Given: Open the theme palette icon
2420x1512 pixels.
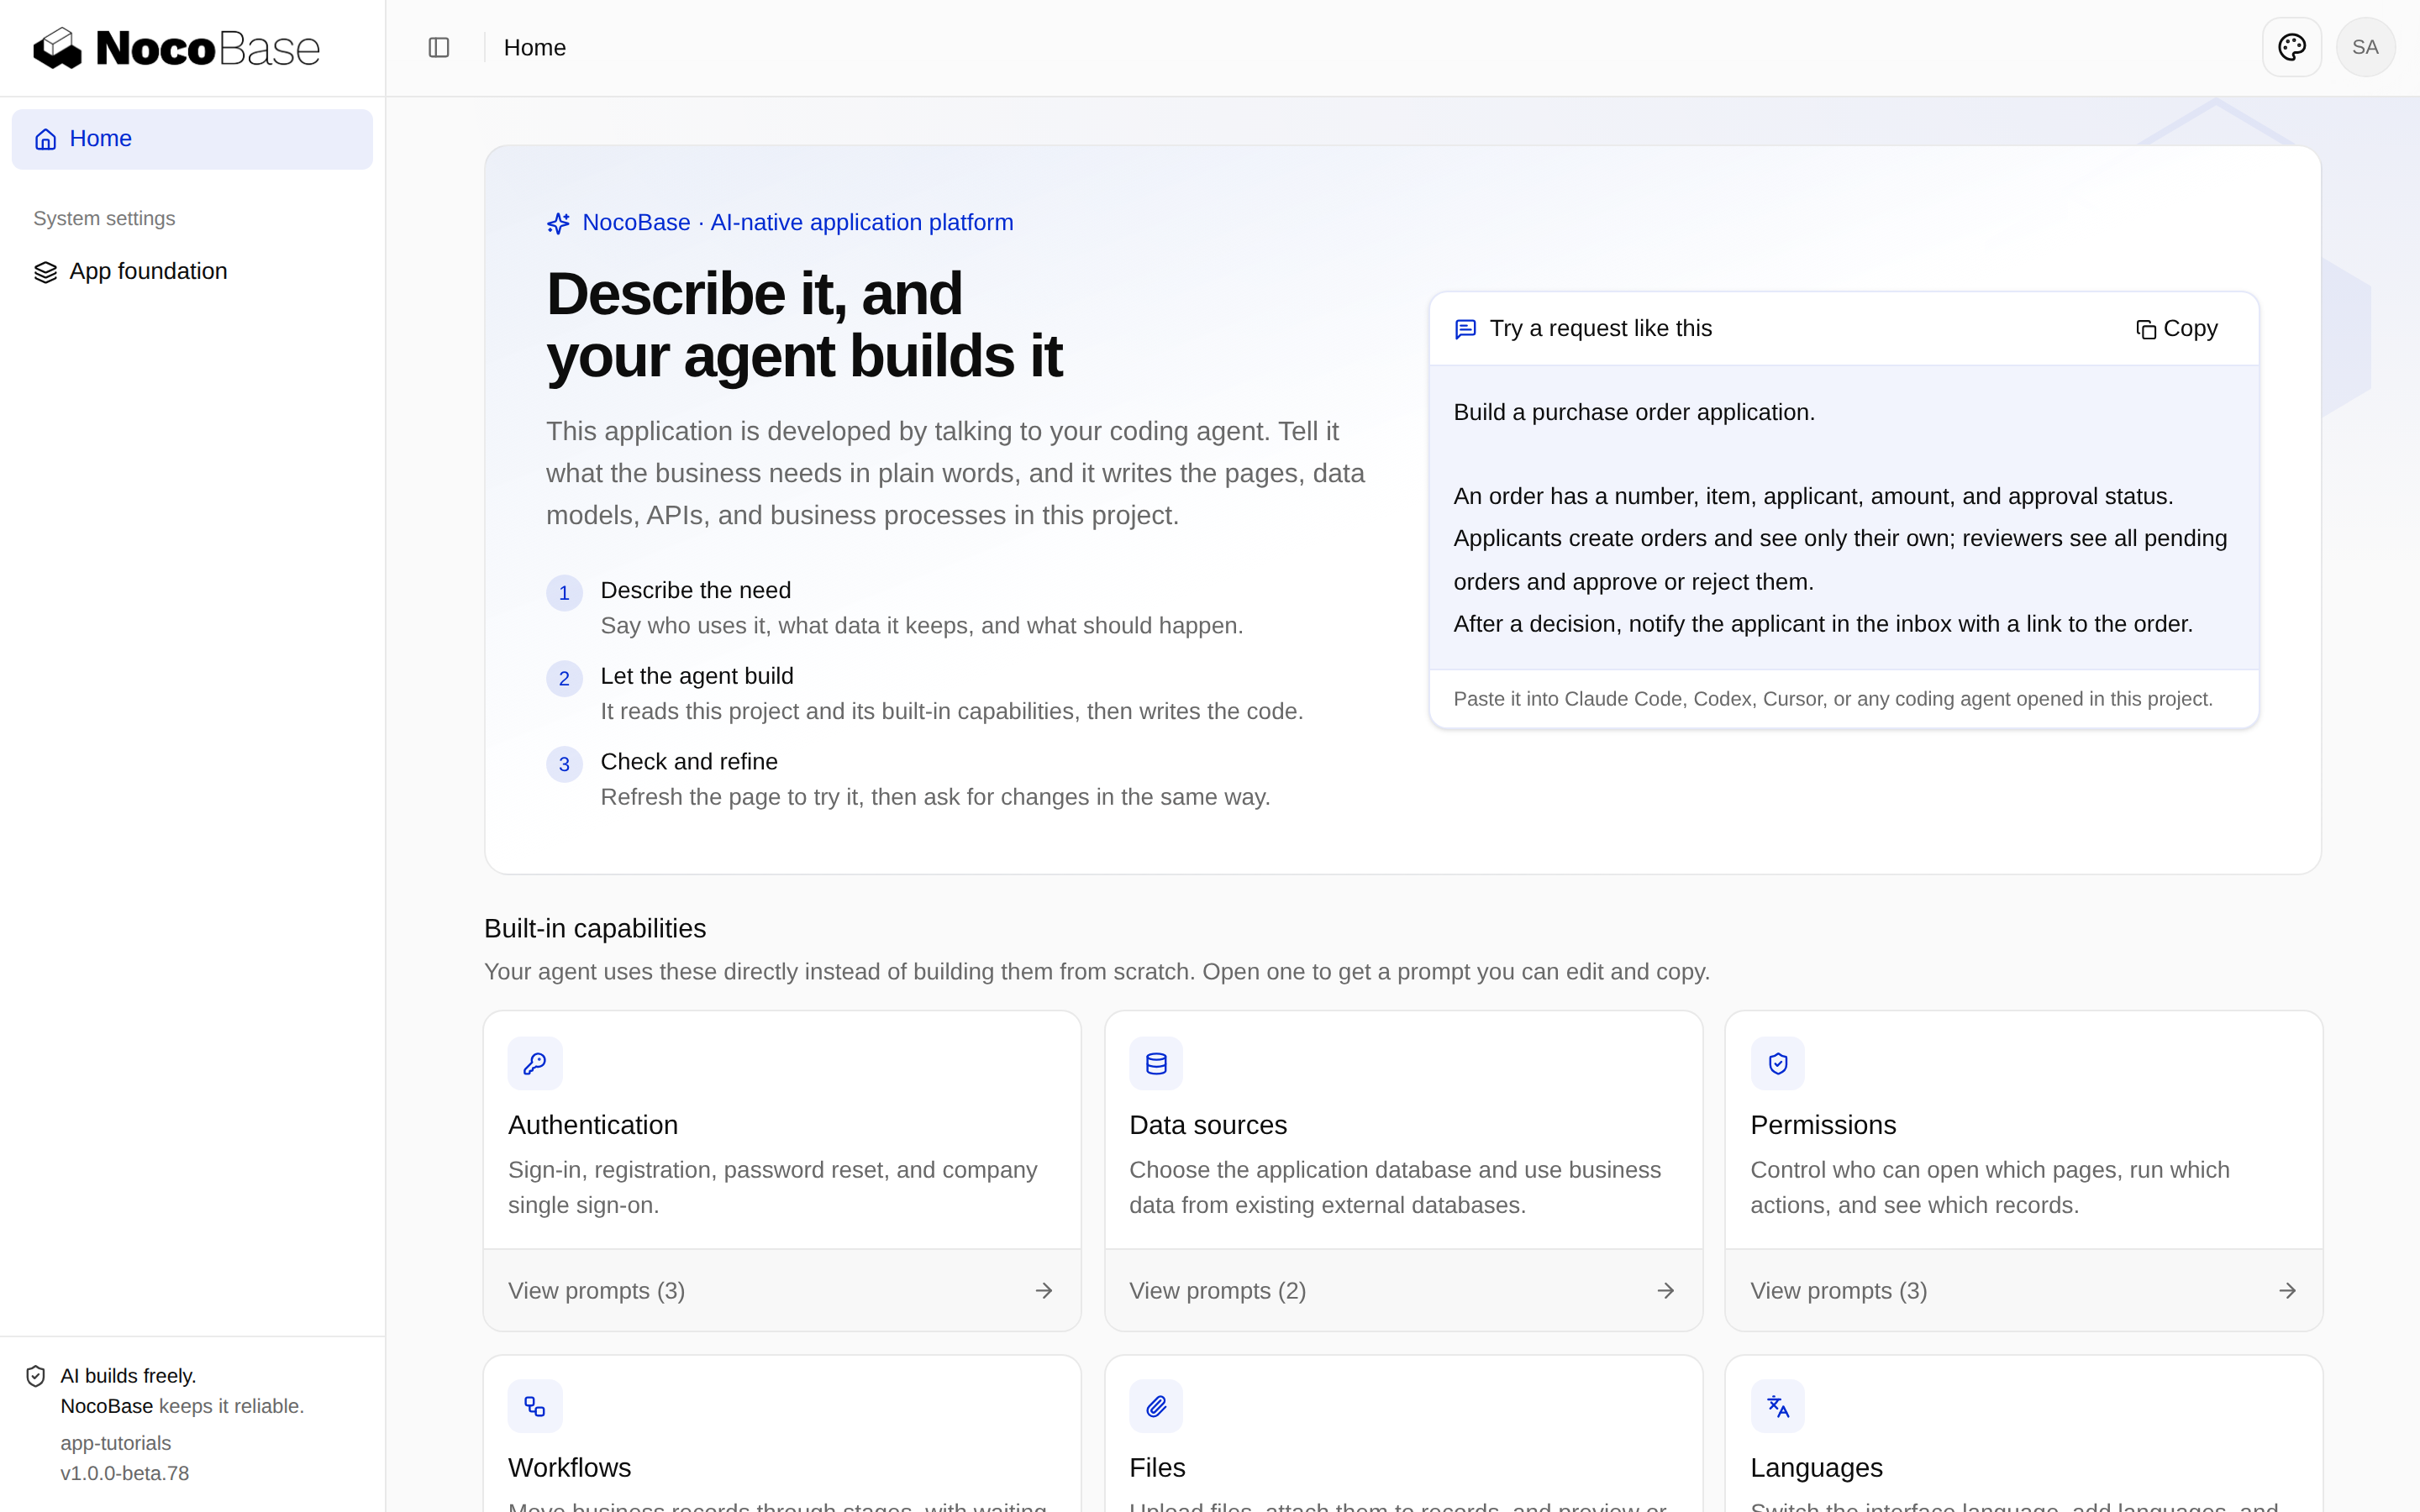Looking at the screenshot, I should 2291,47.
